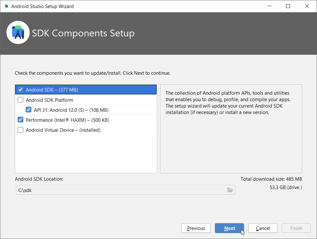317x239 pixels.
Task: Click the Android SDK Location path field
Action: [x=121, y=190]
